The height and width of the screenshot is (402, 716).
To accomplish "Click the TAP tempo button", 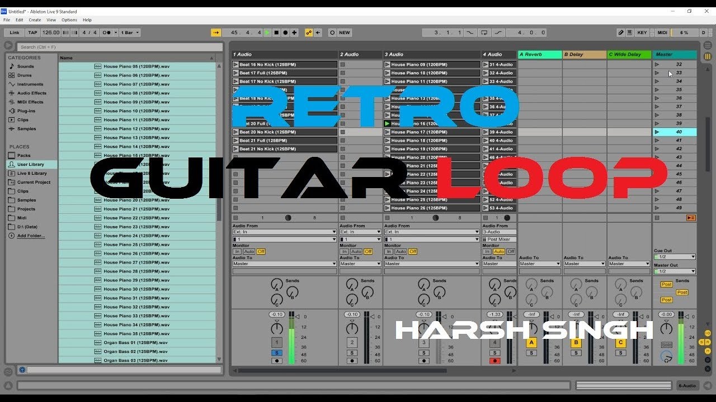I will coord(33,32).
